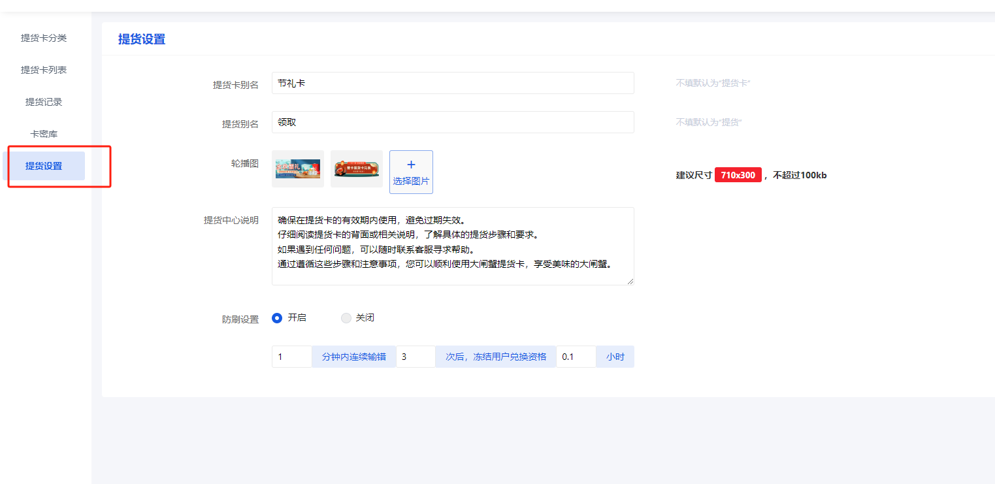Click the 选择图片 upload button
The width and height of the screenshot is (995, 484).
tap(411, 181)
